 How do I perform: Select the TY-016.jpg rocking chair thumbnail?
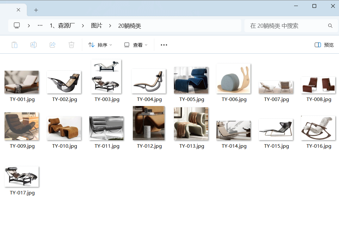(318, 128)
